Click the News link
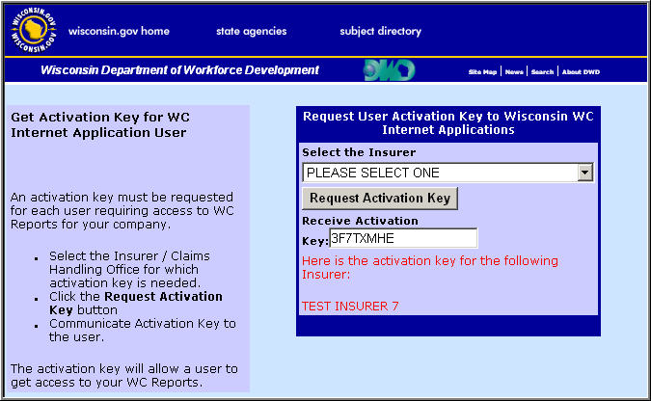The height and width of the screenshot is (401, 651). [x=514, y=72]
